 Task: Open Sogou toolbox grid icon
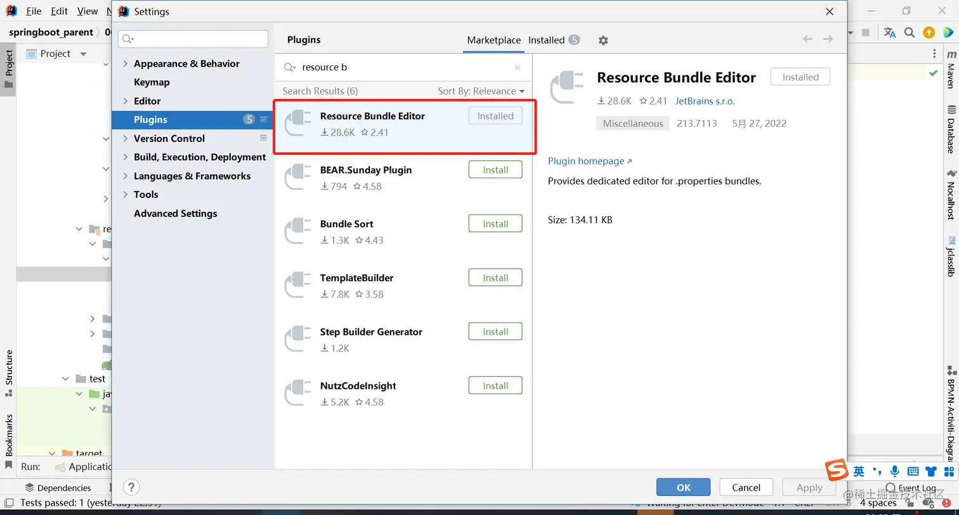949,471
